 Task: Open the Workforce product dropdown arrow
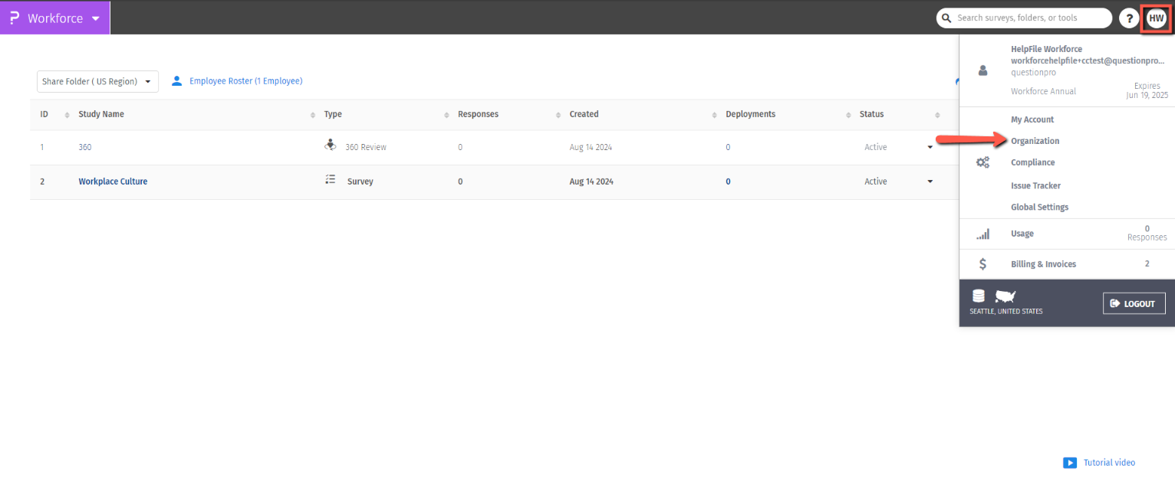tap(96, 18)
